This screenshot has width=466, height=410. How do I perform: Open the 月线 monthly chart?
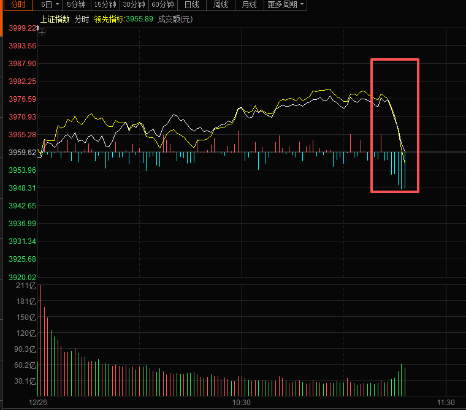click(249, 5)
